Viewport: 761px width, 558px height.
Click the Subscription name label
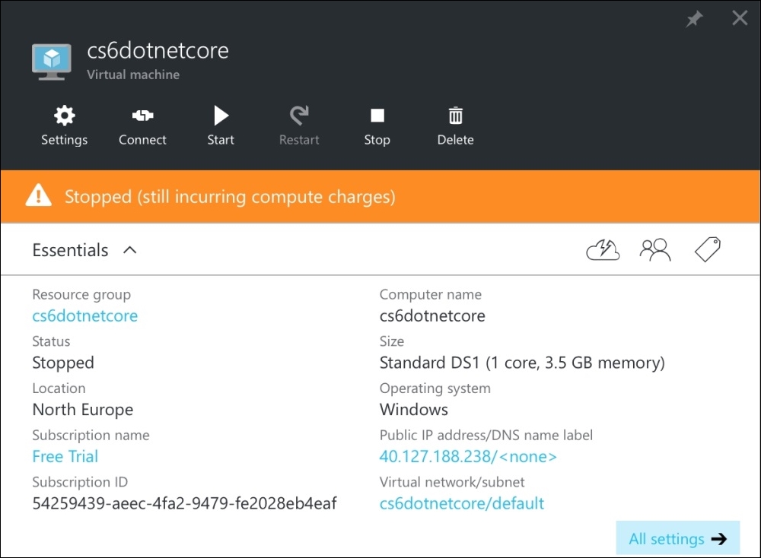[x=91, y=436]
